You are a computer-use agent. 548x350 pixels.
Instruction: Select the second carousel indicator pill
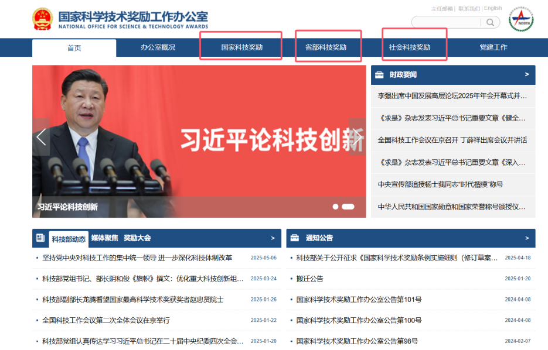[x=348, y=207]
